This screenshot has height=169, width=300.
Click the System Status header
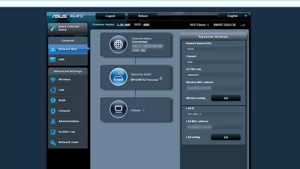tap(213, 37)
